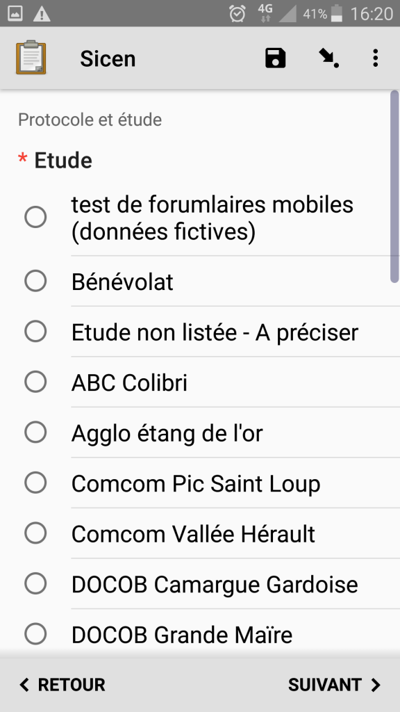Open the three-dot overflow menu
The width and height of the screenshot is (400, 712).
pyautogui.click(x=375, y=58)
